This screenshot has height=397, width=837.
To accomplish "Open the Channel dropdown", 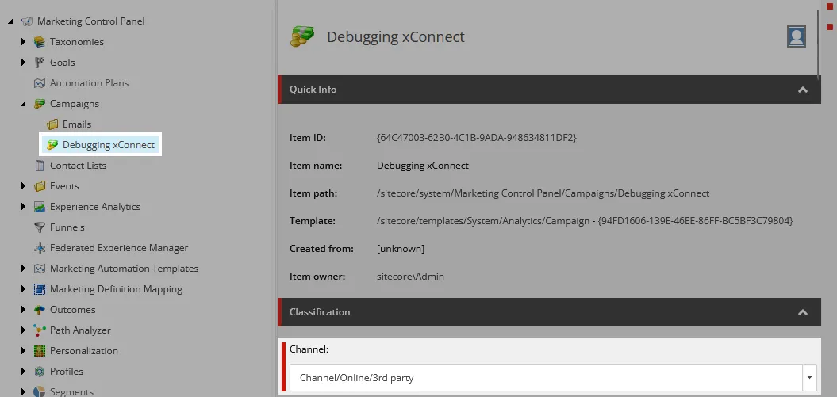I will [809, 378].
